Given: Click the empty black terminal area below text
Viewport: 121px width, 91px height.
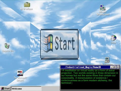Looking at the screenshot, I should (x=90, y=87).
